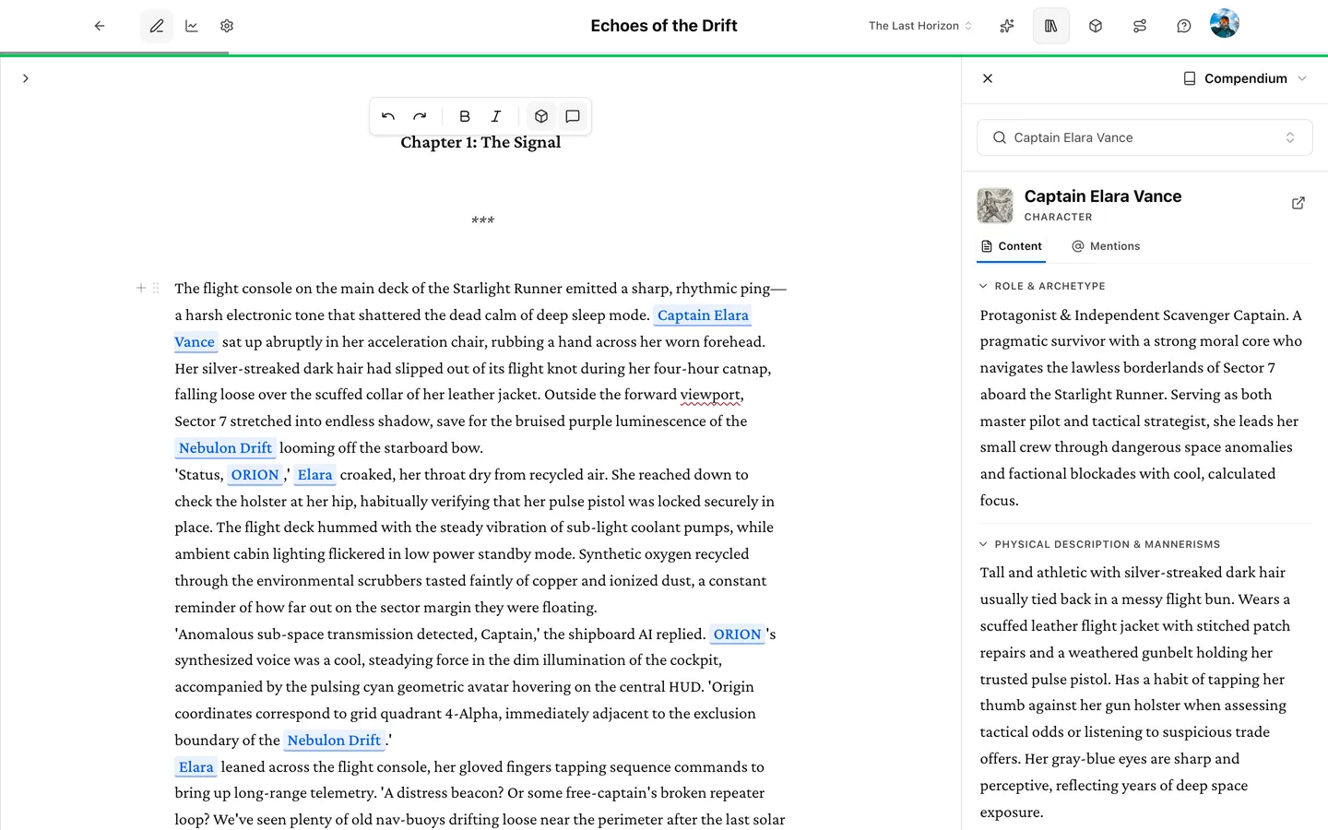1328x830 pixels.
Task: Click the 'ORION' mention after 'Status,'
Action: 255,475
